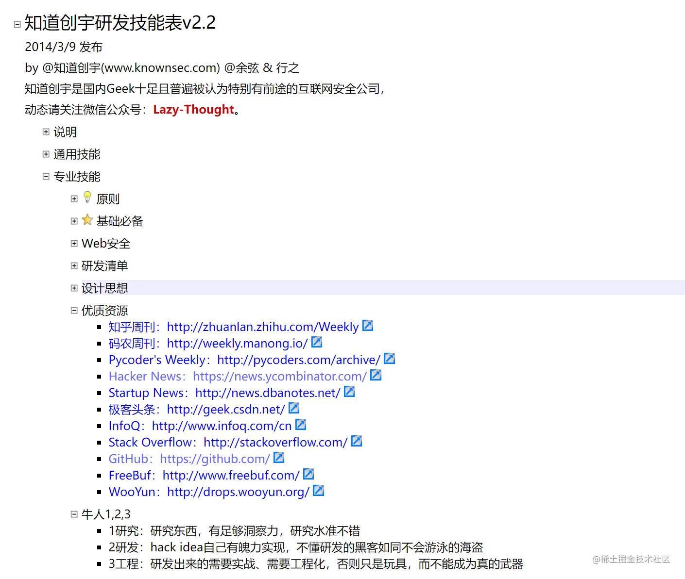Expand the 通用技能 node
The height and width of the screenshot is (579, 685).
(46, 154)
